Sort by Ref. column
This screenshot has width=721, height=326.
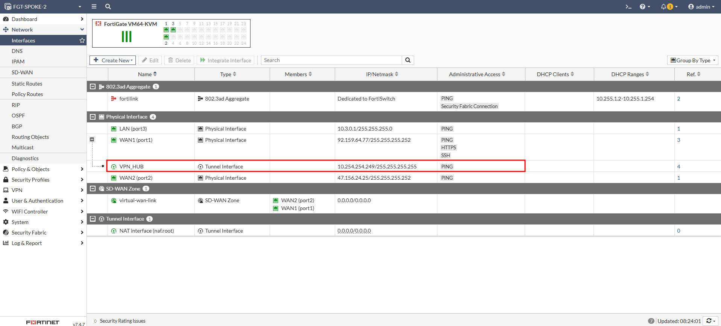pyautogui.click(x=694, y=74)
